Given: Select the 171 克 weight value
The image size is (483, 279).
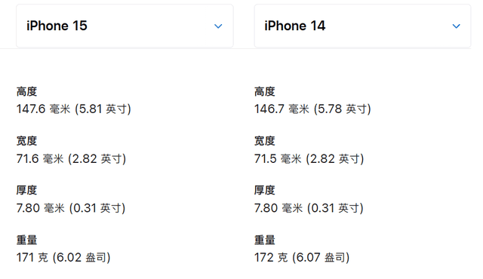Looking at the screenshot, I should (x=63, y=257).
